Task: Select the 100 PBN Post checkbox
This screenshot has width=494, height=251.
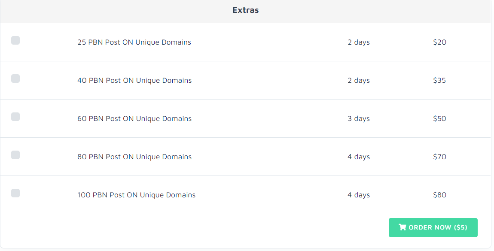Action: click(15, 193)
